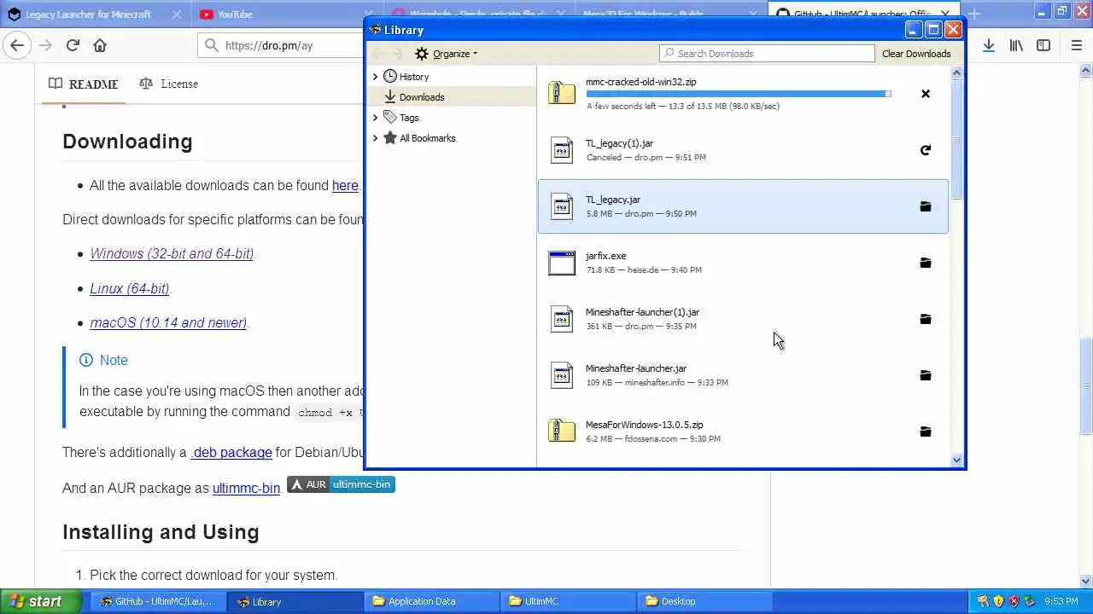
Task: Focus the Search Downloads field
Action: point(767,54)
